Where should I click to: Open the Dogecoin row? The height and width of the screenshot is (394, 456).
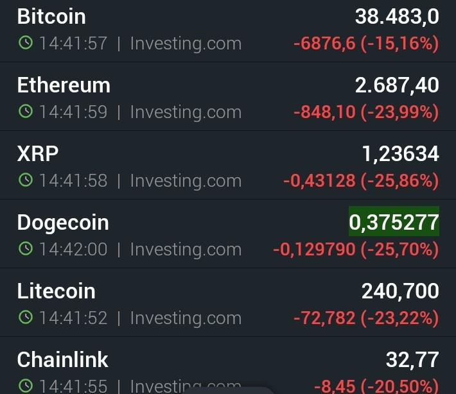tap(228, 234)
